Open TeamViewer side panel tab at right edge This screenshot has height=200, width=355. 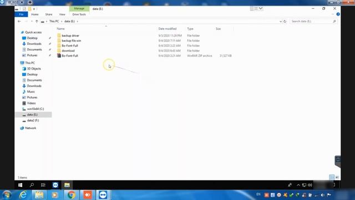pyautogui.click(x=338, y=161)
